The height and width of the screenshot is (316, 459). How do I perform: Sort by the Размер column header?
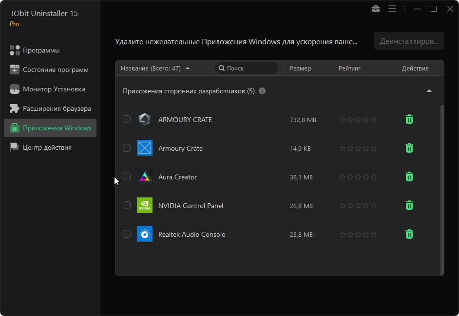(300, 69)
